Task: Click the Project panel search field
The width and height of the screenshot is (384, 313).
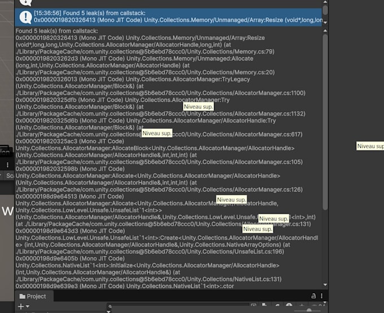Action: click(x=179, y=306)
